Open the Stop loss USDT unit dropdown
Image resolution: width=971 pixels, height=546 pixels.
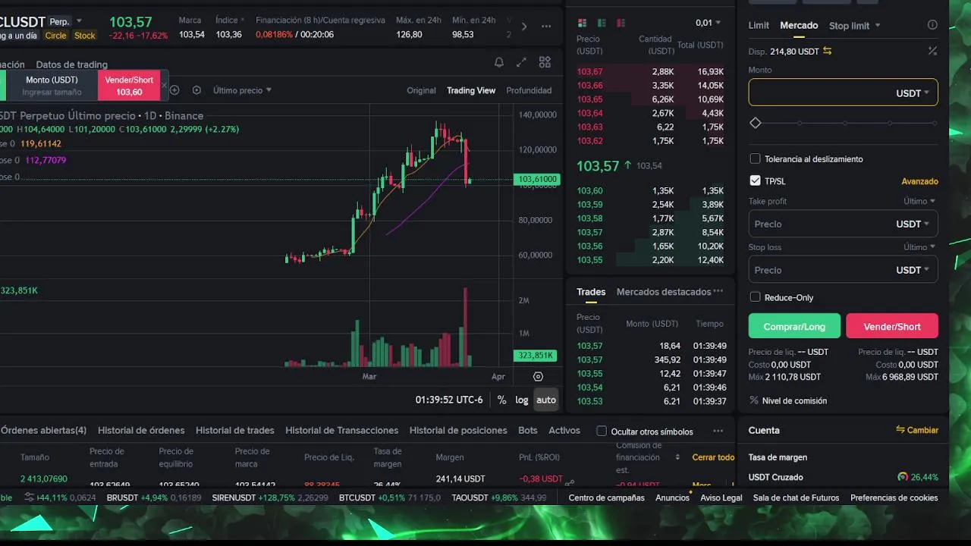[x=913, y=270]
